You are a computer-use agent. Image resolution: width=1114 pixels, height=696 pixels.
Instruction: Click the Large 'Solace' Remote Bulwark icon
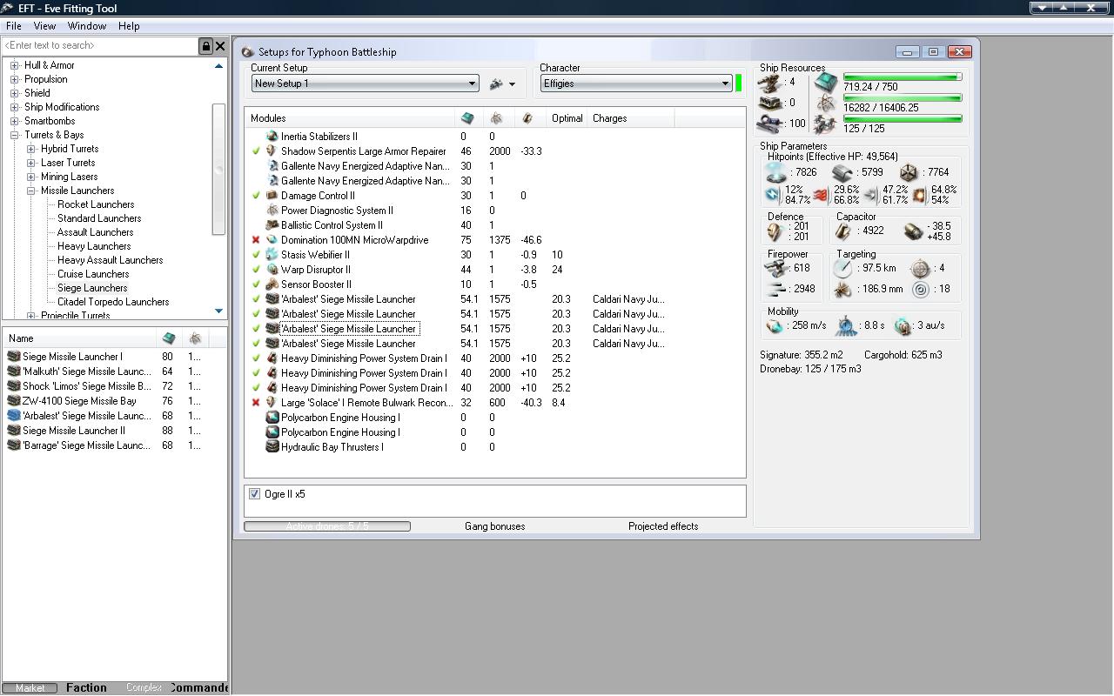pyautogui.click(x=272, y=403)
